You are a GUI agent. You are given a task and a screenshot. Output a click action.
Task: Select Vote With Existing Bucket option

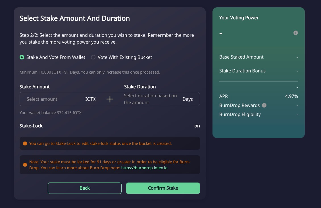(x=93, y=57)
